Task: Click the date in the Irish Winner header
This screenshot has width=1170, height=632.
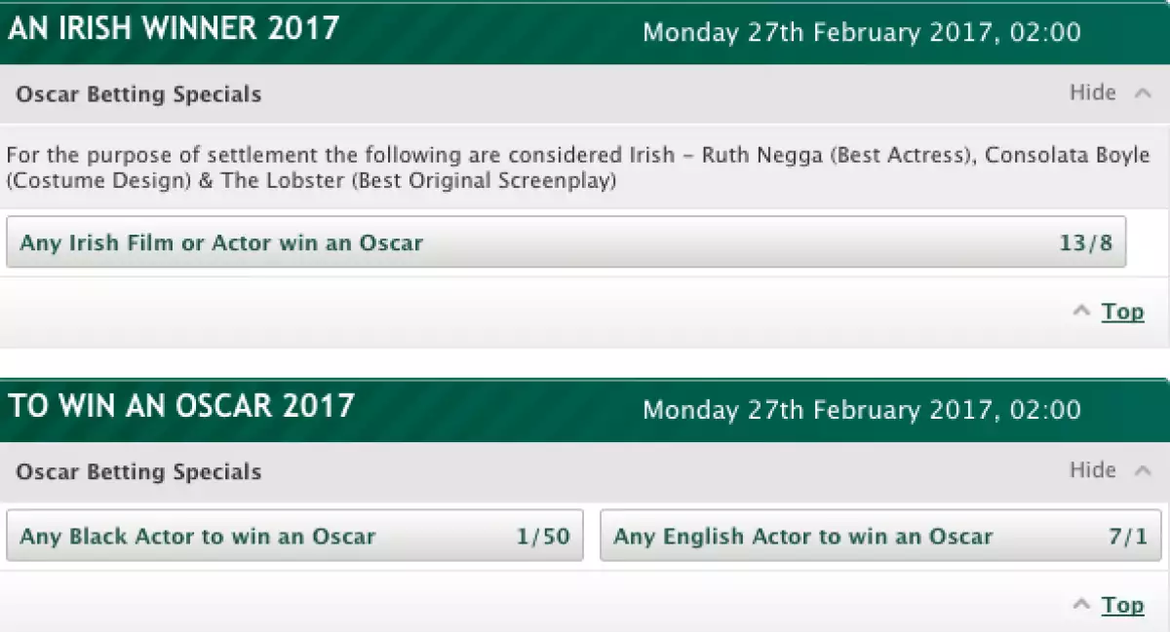Action: click(862, 32)
